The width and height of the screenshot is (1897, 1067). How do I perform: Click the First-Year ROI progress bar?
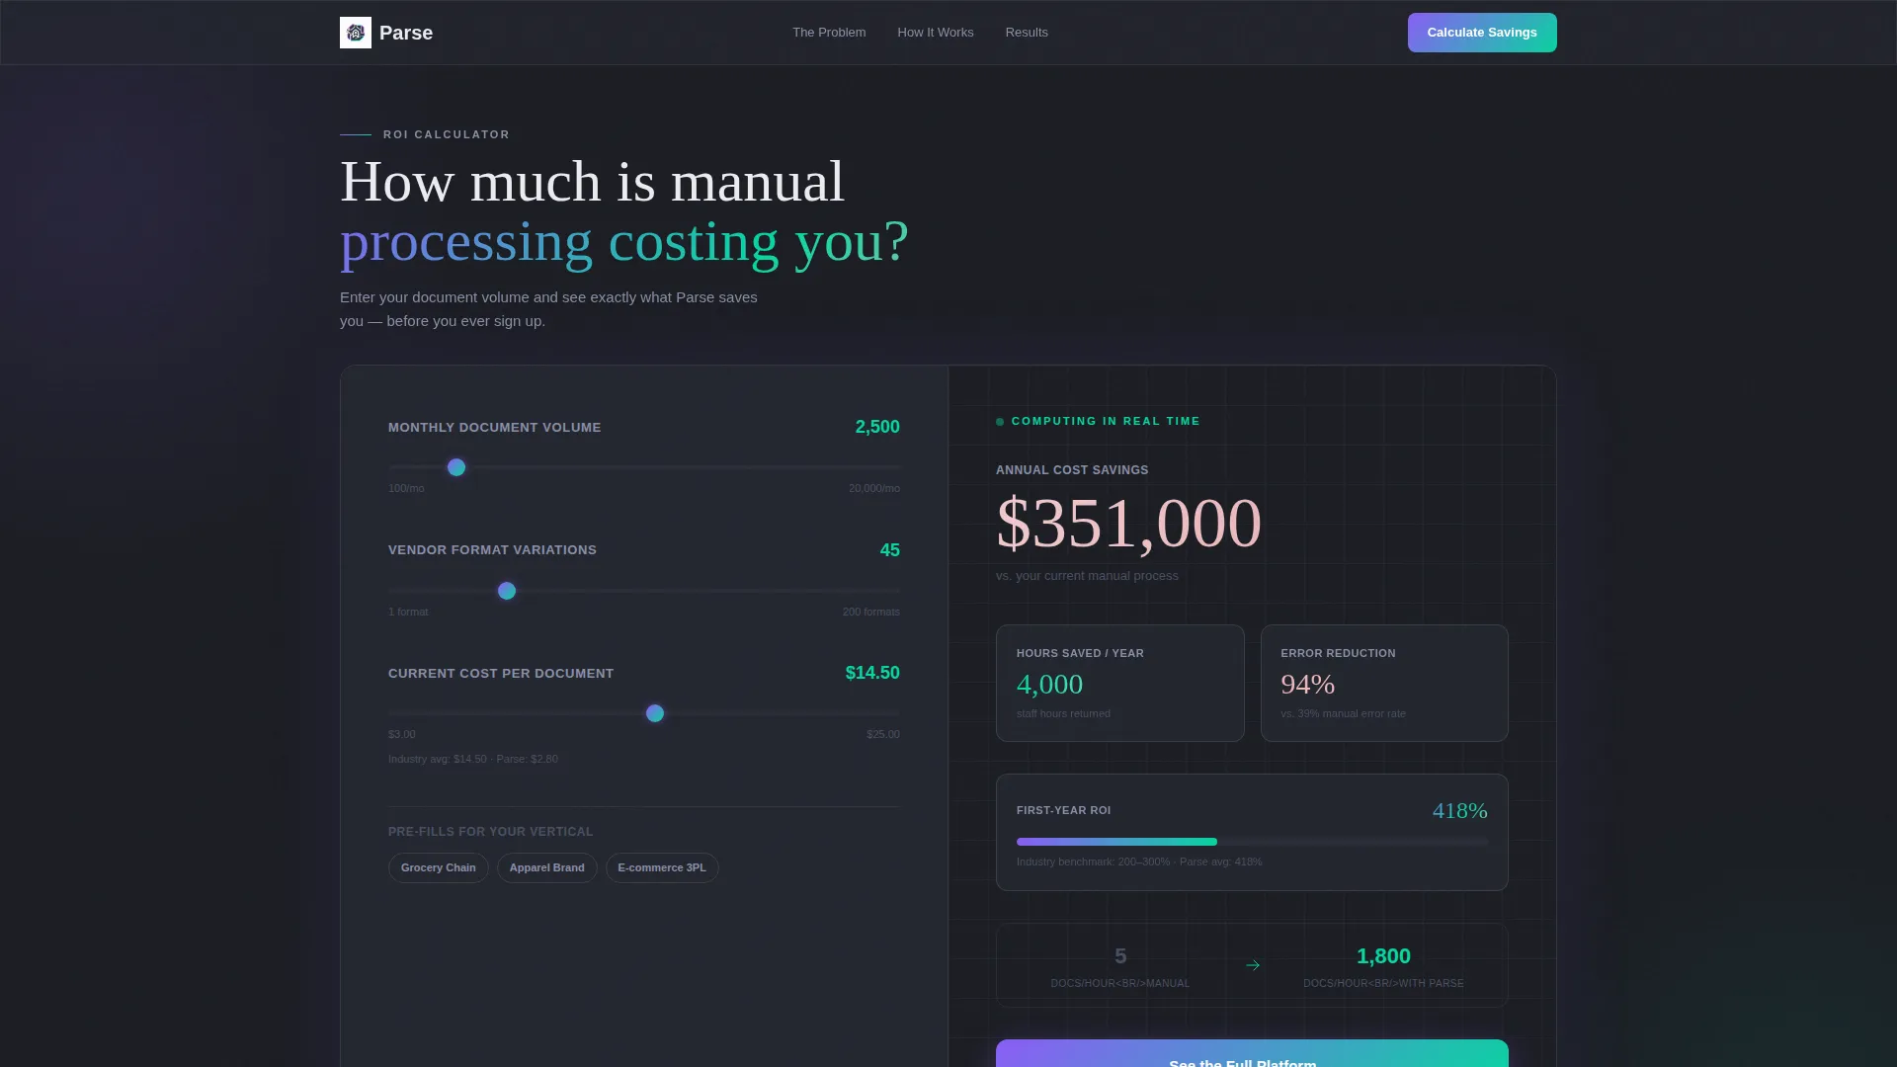[1252, 842]
